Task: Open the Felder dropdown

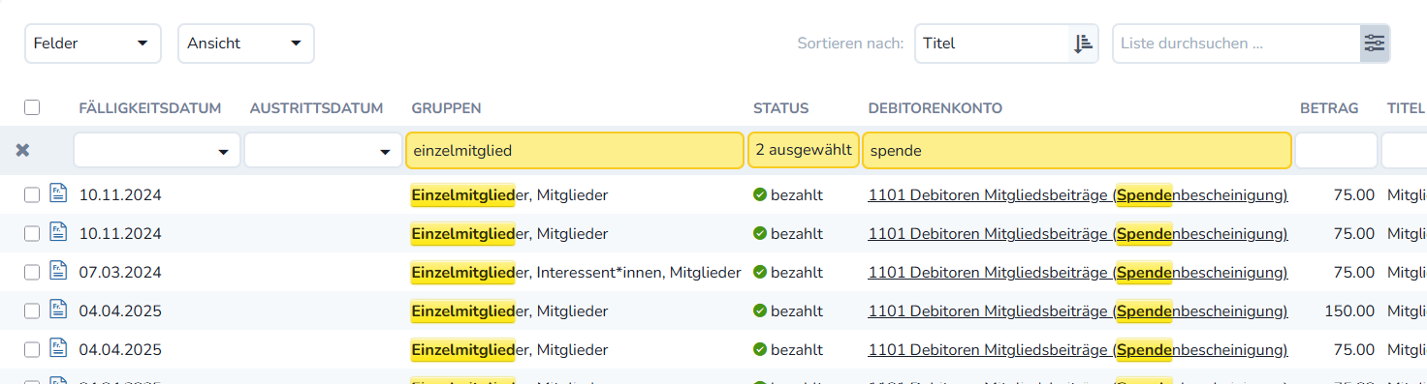Action: [92, 44]
